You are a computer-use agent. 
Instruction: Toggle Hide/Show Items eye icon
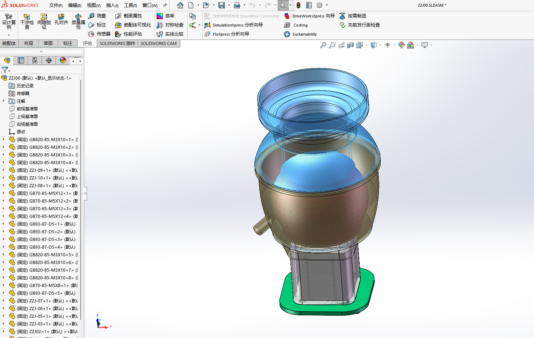(x=388, y=45)
